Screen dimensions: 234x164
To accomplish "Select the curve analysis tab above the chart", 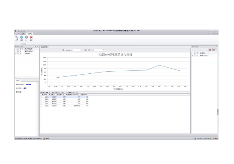I will coord(44,47).
